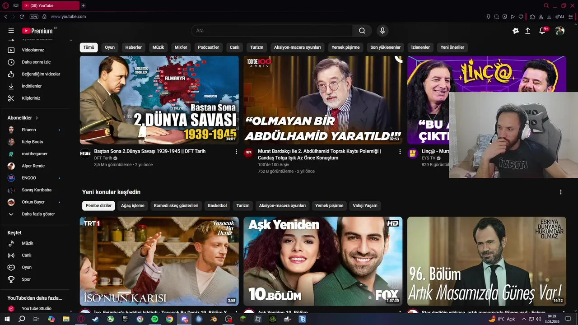Open Spotify from the Windows taskbar
This screenshot has width=578, height=325.
154,319
